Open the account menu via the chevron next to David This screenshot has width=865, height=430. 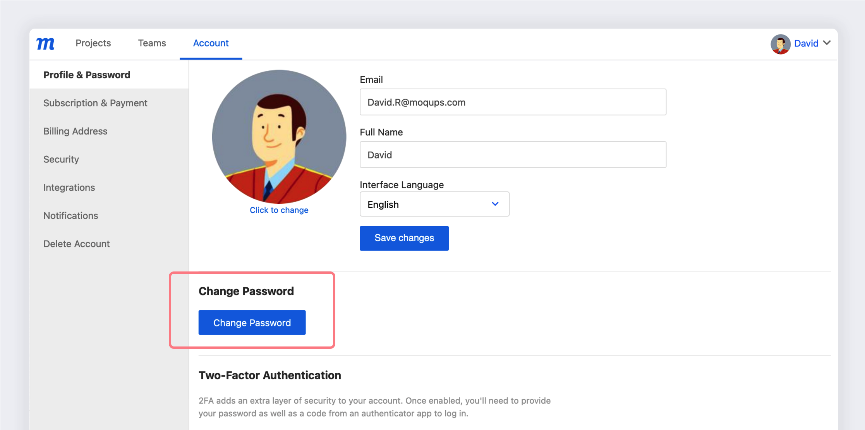coord(828,43)
